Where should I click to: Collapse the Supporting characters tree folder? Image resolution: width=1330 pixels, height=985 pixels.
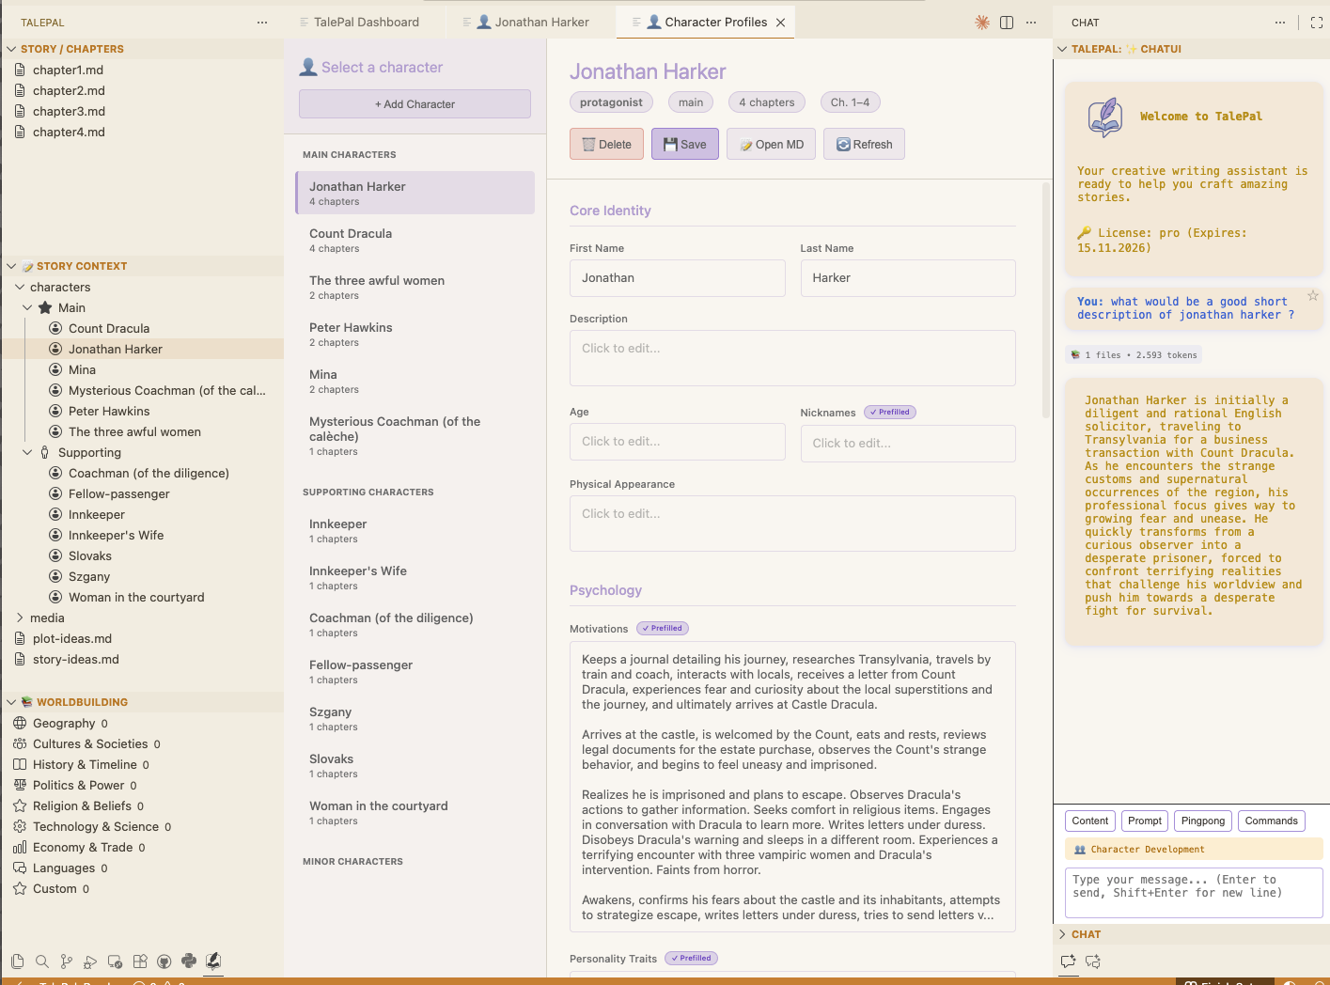pyautogui.click(x=27, y=452)
